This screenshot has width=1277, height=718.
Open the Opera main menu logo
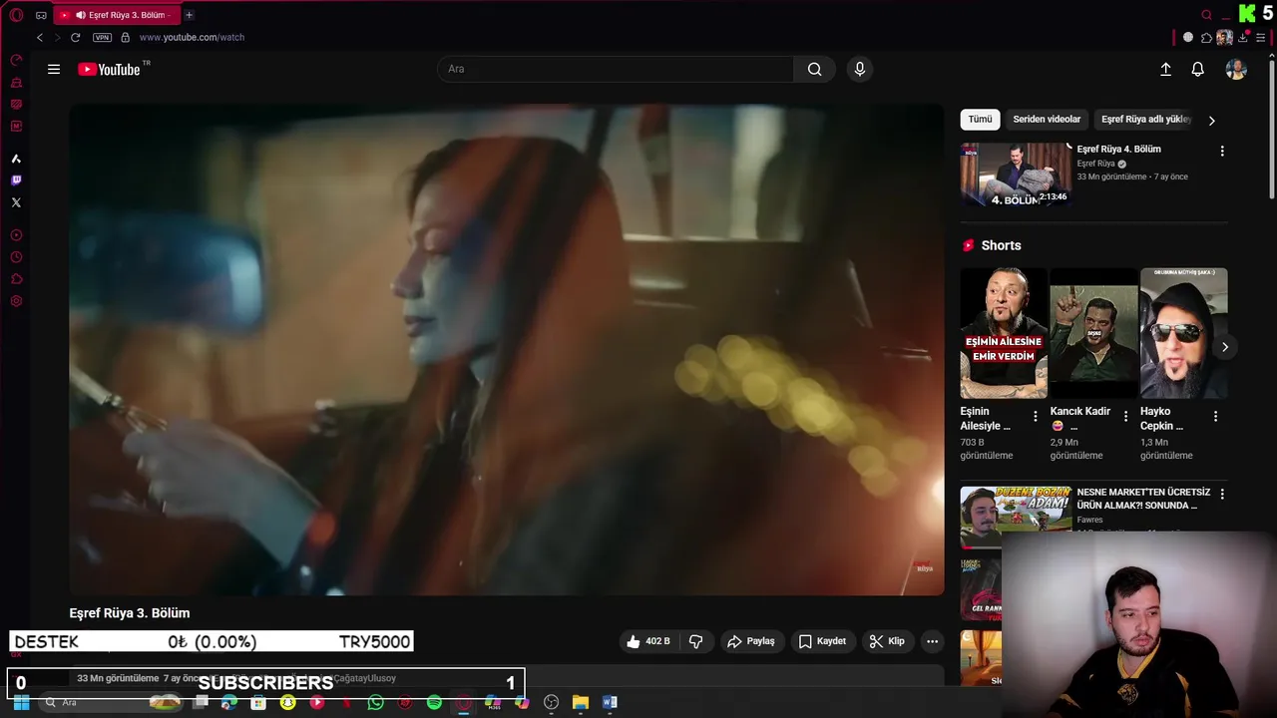(16, 15)
